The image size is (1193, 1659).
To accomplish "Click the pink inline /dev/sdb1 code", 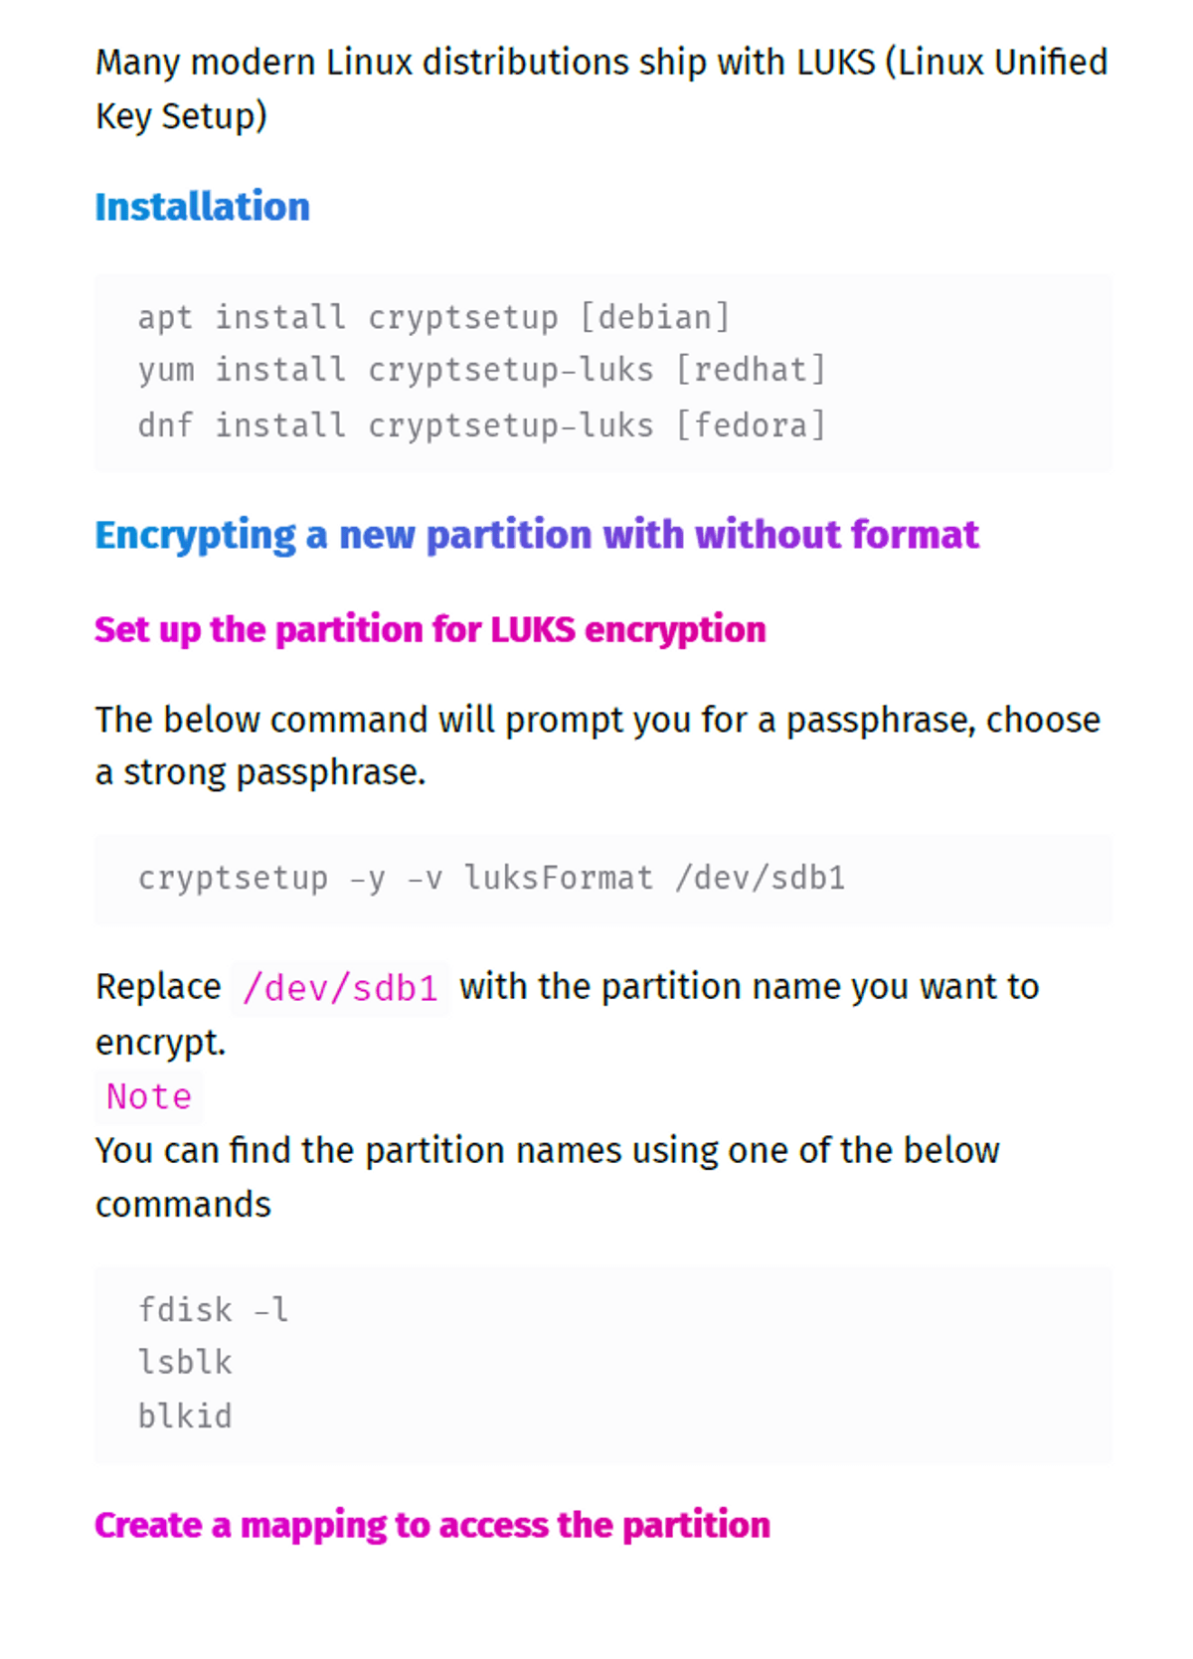I will [x=340, y=988].
